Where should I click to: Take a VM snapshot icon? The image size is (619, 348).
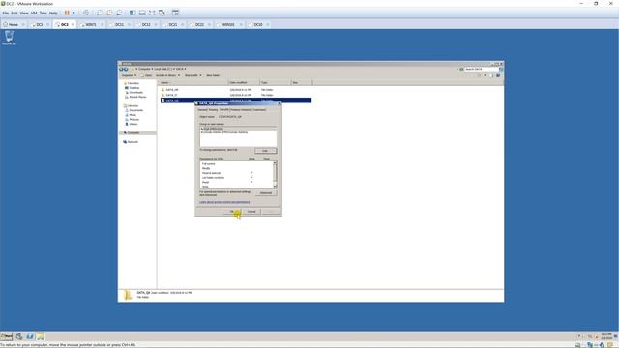[100, 13]
